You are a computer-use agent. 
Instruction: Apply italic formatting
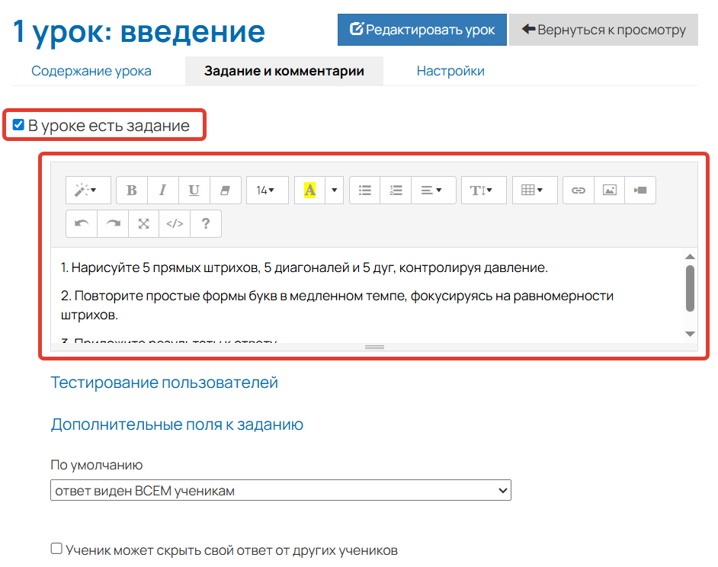point(162,190)
